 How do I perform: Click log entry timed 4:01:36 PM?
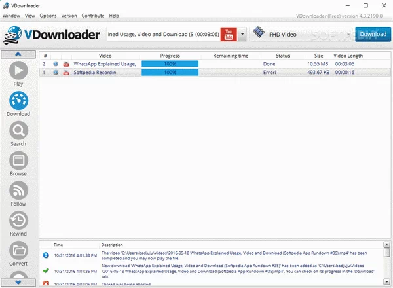(210, 271)
